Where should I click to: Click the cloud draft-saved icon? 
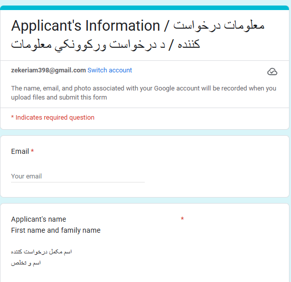coord(272,71)
